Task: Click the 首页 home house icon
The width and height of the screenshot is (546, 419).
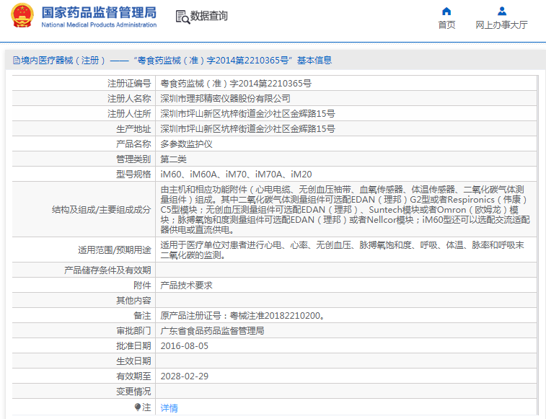Action: (x=446, y=11)
